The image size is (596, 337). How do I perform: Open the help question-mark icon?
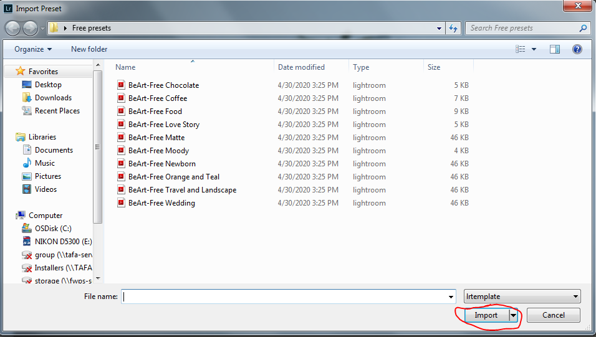[x=577, y=49]
